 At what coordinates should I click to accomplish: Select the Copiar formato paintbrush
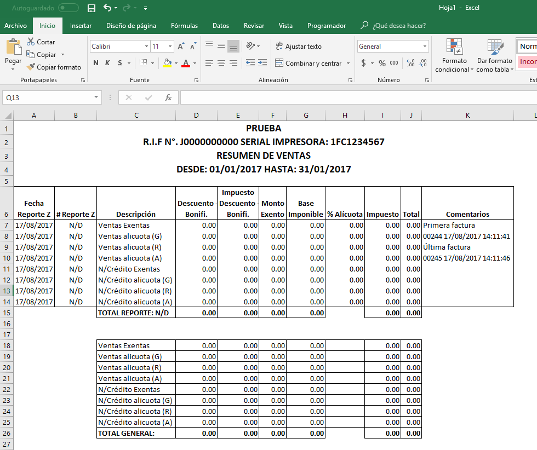coord(31,67)
